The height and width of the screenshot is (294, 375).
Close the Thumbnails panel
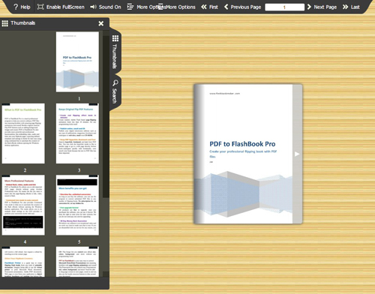click(101, 23)
